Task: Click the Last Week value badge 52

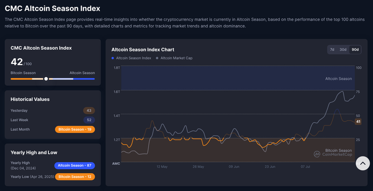Action: pos(89,120)
